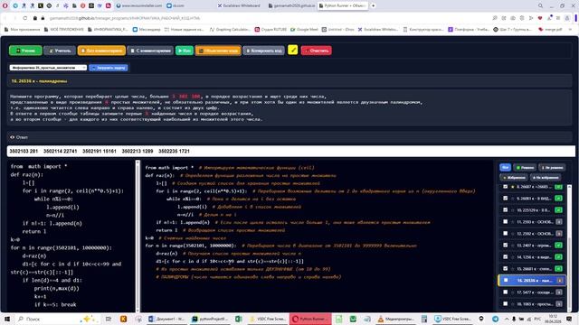
Task: Click the browser search magnifier icon
Action: click(540, 5)
